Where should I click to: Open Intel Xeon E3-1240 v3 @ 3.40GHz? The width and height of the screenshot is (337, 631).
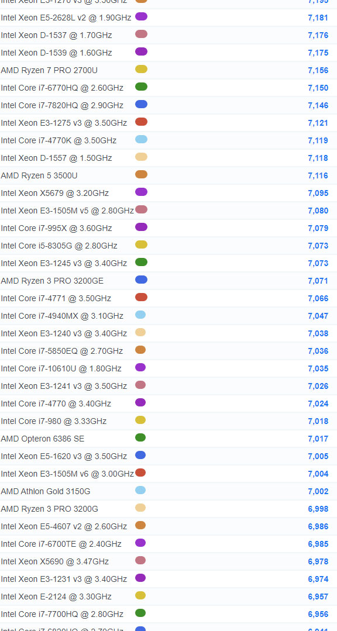tap(64, 333)
